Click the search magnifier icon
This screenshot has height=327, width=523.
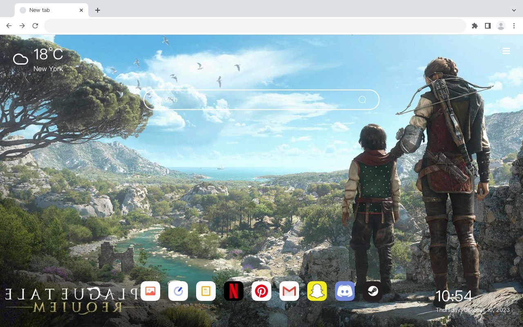point(362,100)
